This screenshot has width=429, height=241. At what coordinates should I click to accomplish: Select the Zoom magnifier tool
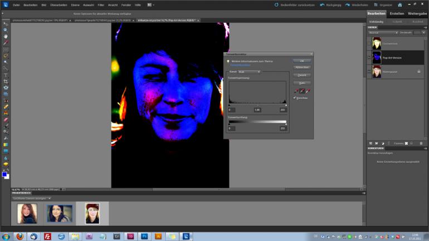click(x=6, y=30)
